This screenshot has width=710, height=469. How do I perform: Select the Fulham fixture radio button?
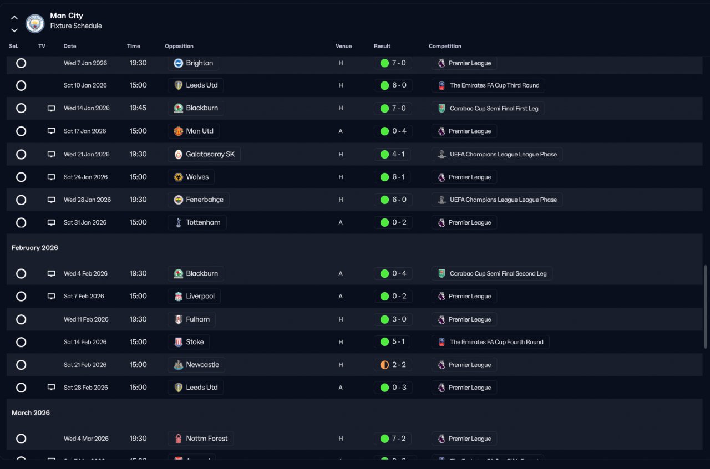pos(21,319)
